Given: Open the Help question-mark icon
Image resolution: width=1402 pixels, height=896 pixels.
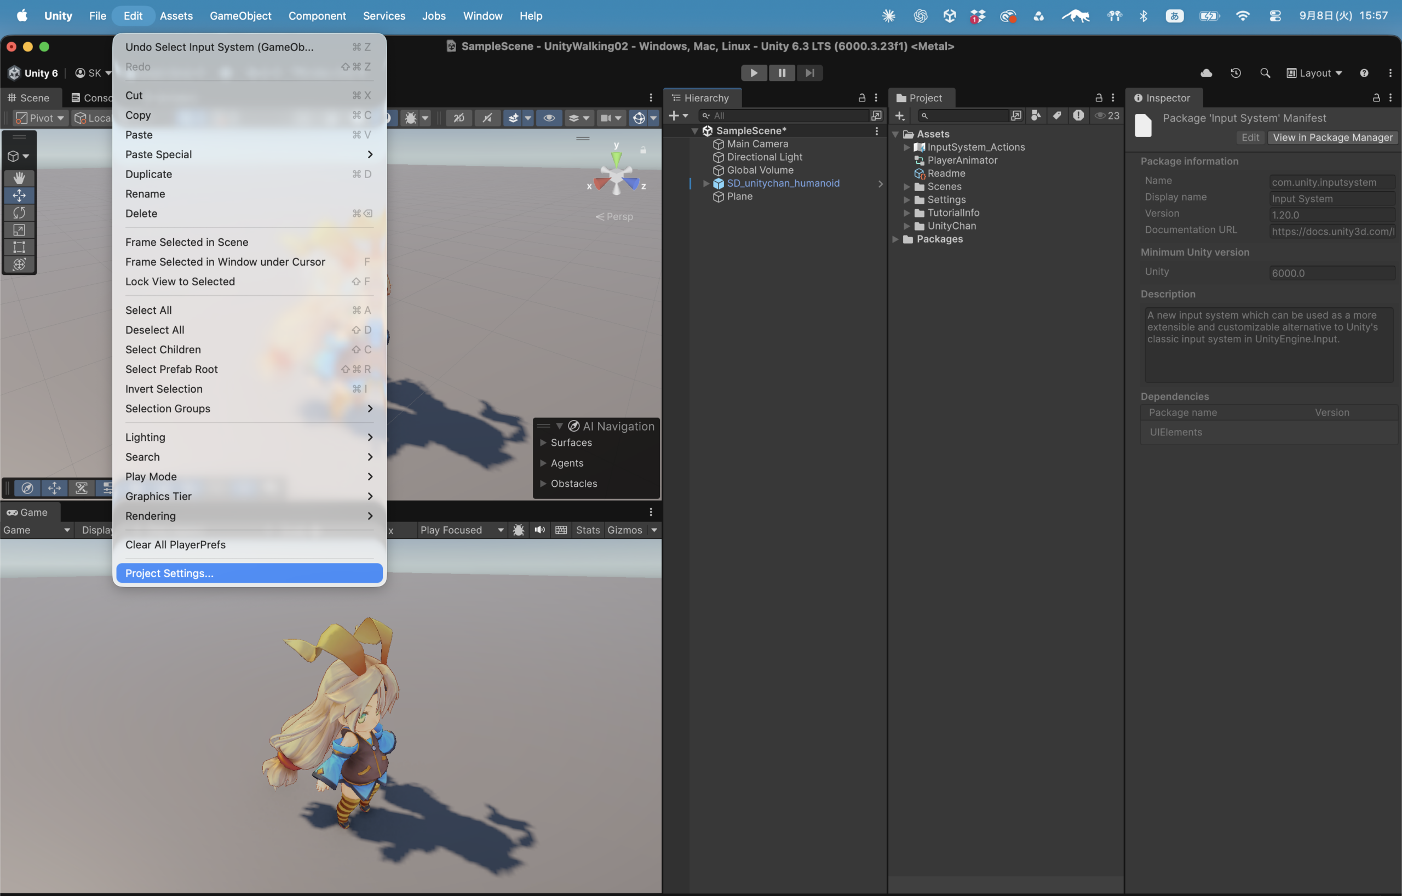Looking at the screenshot, I should tap(1364, 73).
